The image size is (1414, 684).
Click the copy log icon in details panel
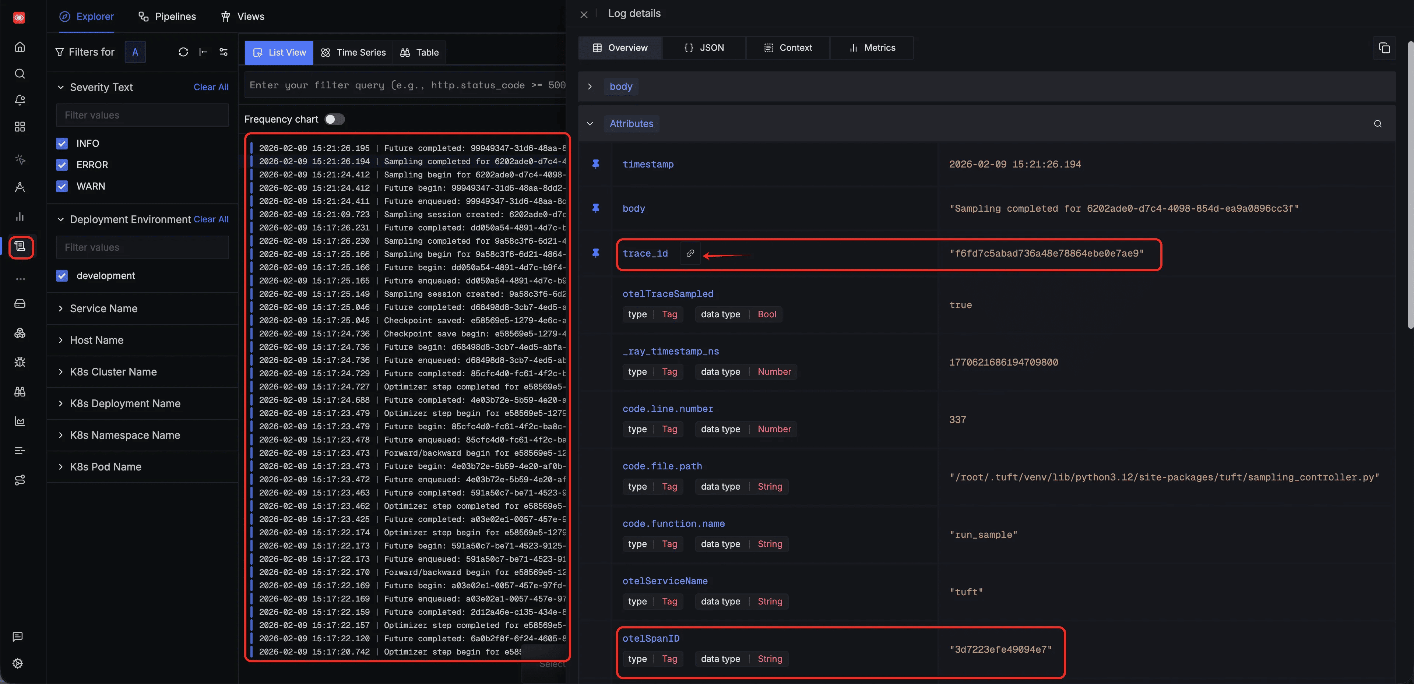tap(1384, 48)
